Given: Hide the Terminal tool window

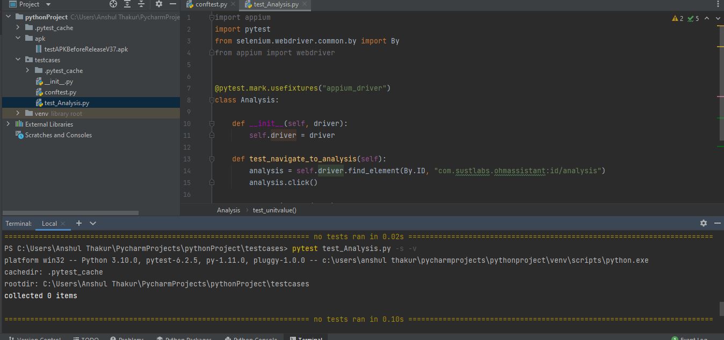Looking at the screenshot, I should tap(718, 223).
